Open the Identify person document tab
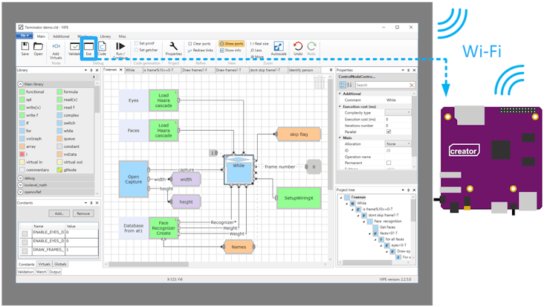Image resolution: width=550 pixels, height=307 pixels. (300, 70)
